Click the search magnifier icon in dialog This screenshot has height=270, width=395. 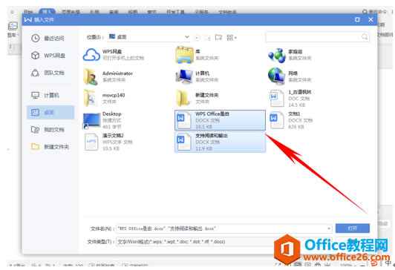point(365,37)
